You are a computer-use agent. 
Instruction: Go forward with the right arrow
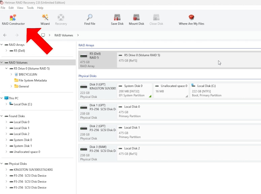[17, 35]
